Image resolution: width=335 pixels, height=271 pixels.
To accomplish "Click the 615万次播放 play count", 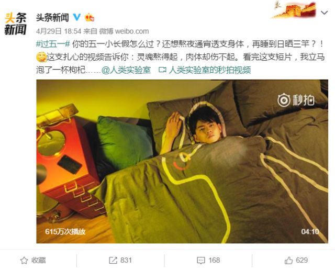I will tap(65, 232).
